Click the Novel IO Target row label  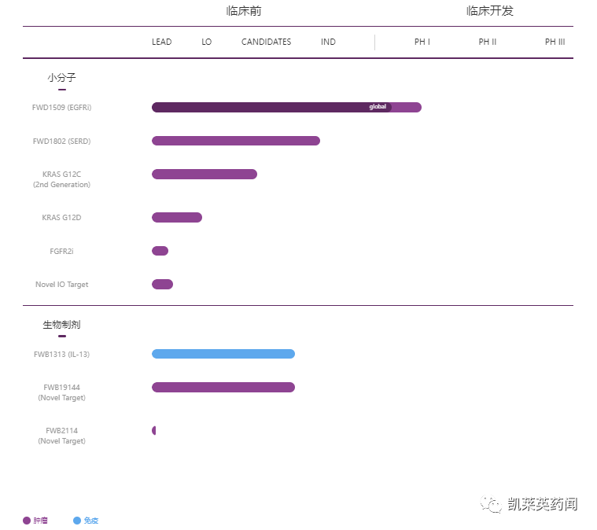[x=61, y=284]
